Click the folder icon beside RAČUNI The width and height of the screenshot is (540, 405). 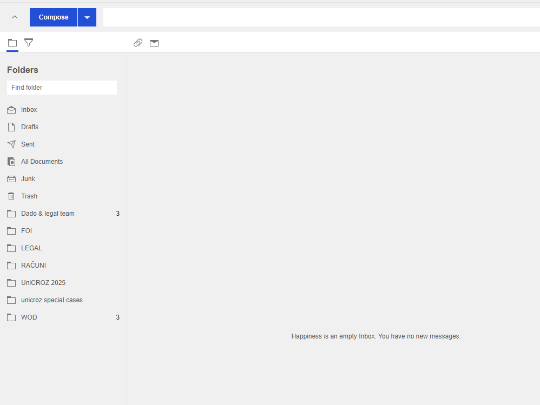(11, 265)
